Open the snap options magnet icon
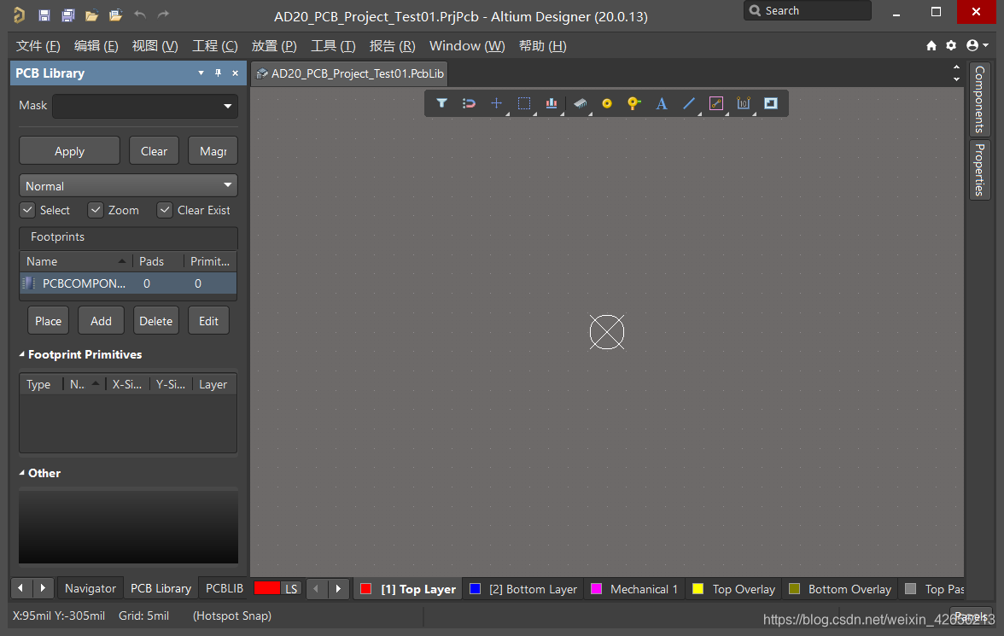 click(x=469, y=103)
